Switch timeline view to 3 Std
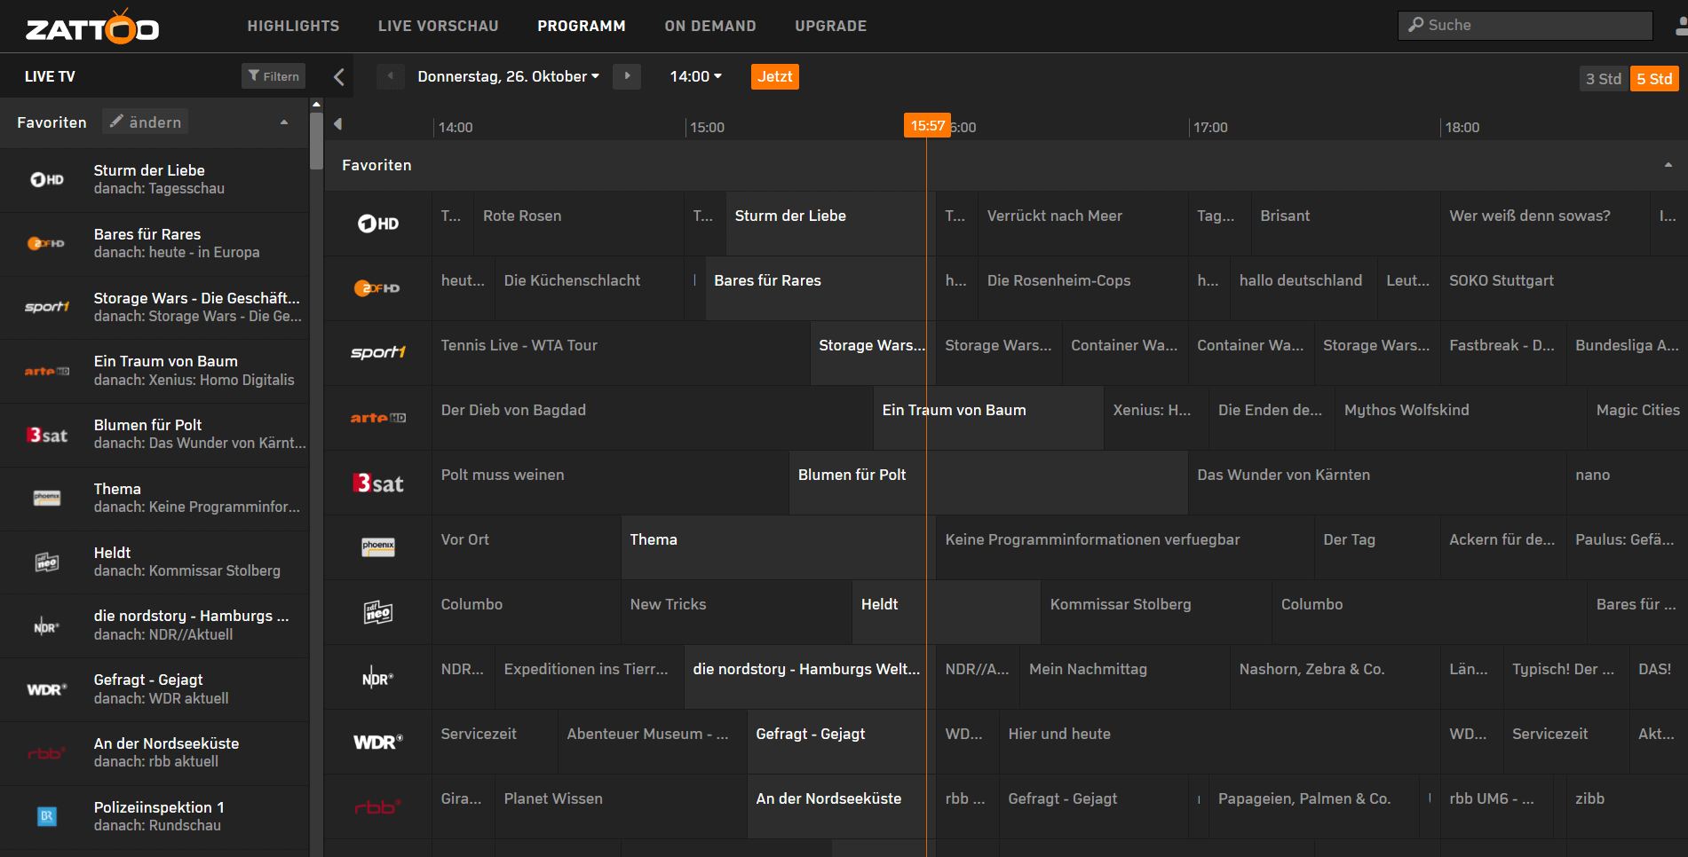Image resolution: width=1688 pixels, height=857 pixels. [x=1604, y=79]
